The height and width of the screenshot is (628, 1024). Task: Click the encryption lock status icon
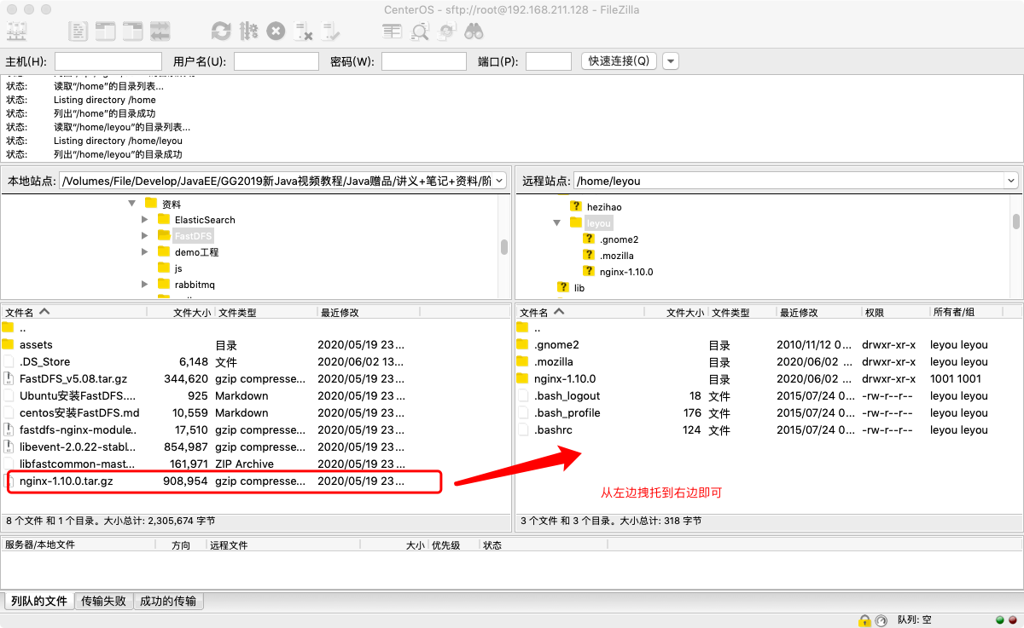[x=864, y=619]
